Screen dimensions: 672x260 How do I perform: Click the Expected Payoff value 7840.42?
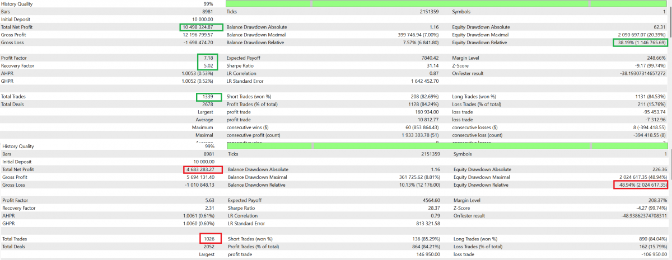(x=430, y=58)
